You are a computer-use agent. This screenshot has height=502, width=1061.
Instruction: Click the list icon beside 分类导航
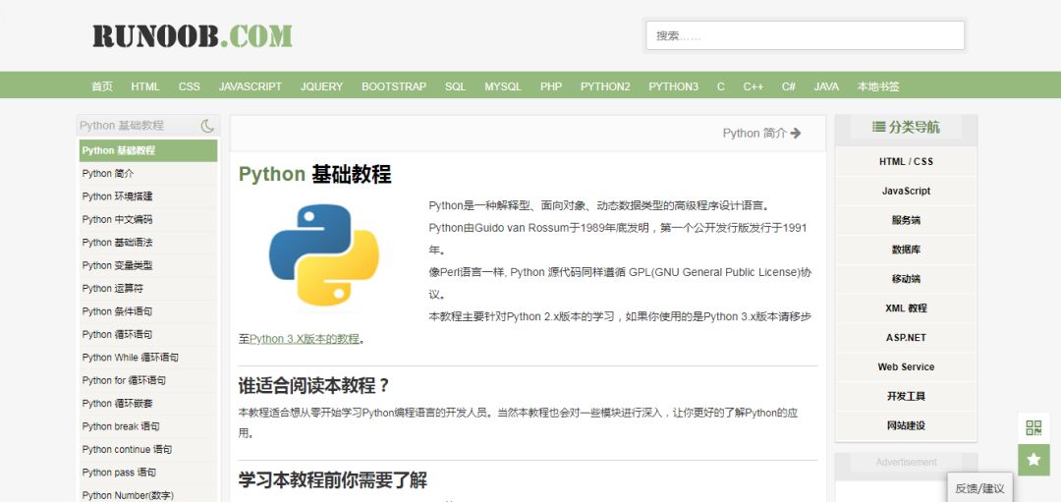tap(878, 127)
